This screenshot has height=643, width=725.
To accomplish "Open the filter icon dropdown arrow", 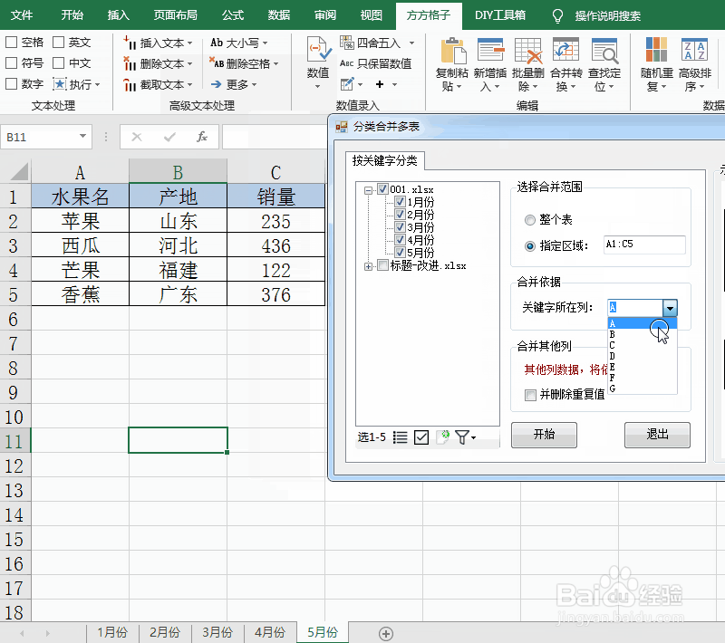I will [x=473, y=438].
